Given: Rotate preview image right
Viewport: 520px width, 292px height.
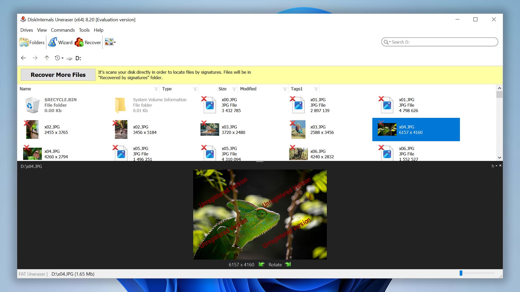Looking at the screenshot, I should click(288, 264).
